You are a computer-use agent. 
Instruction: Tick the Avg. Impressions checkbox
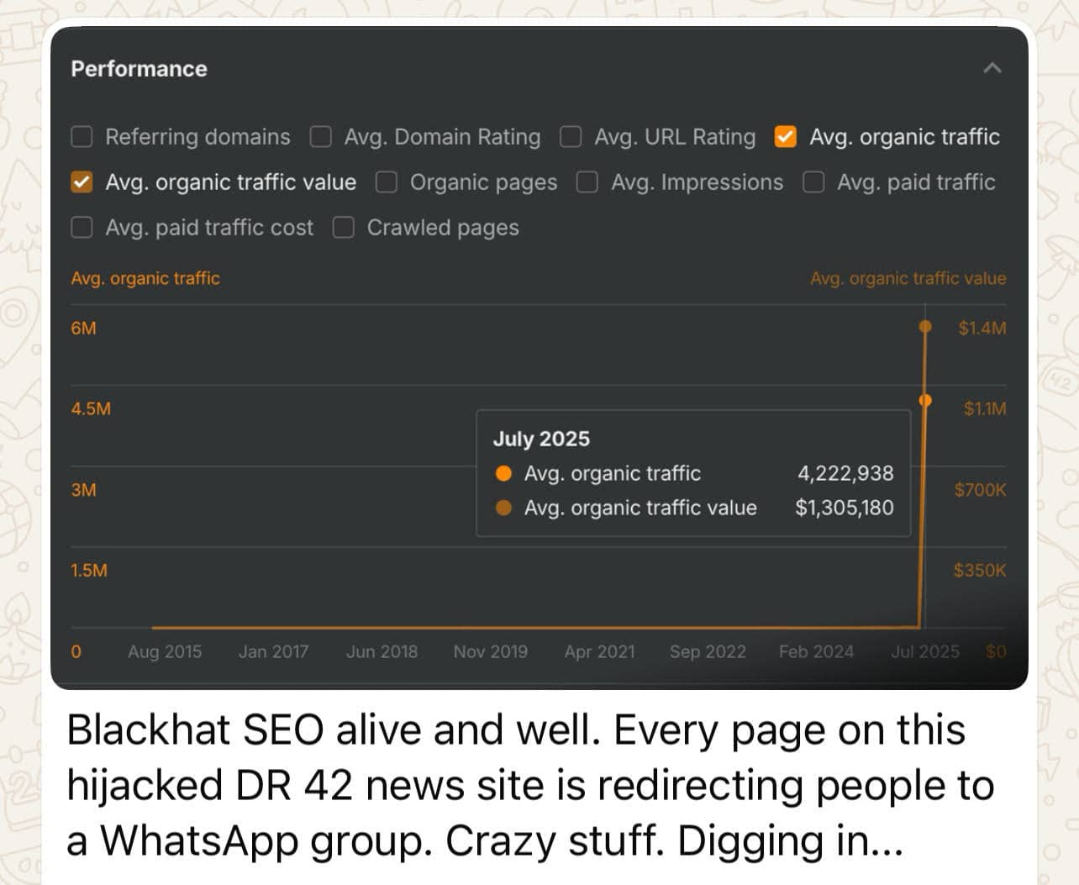[587, 182]
